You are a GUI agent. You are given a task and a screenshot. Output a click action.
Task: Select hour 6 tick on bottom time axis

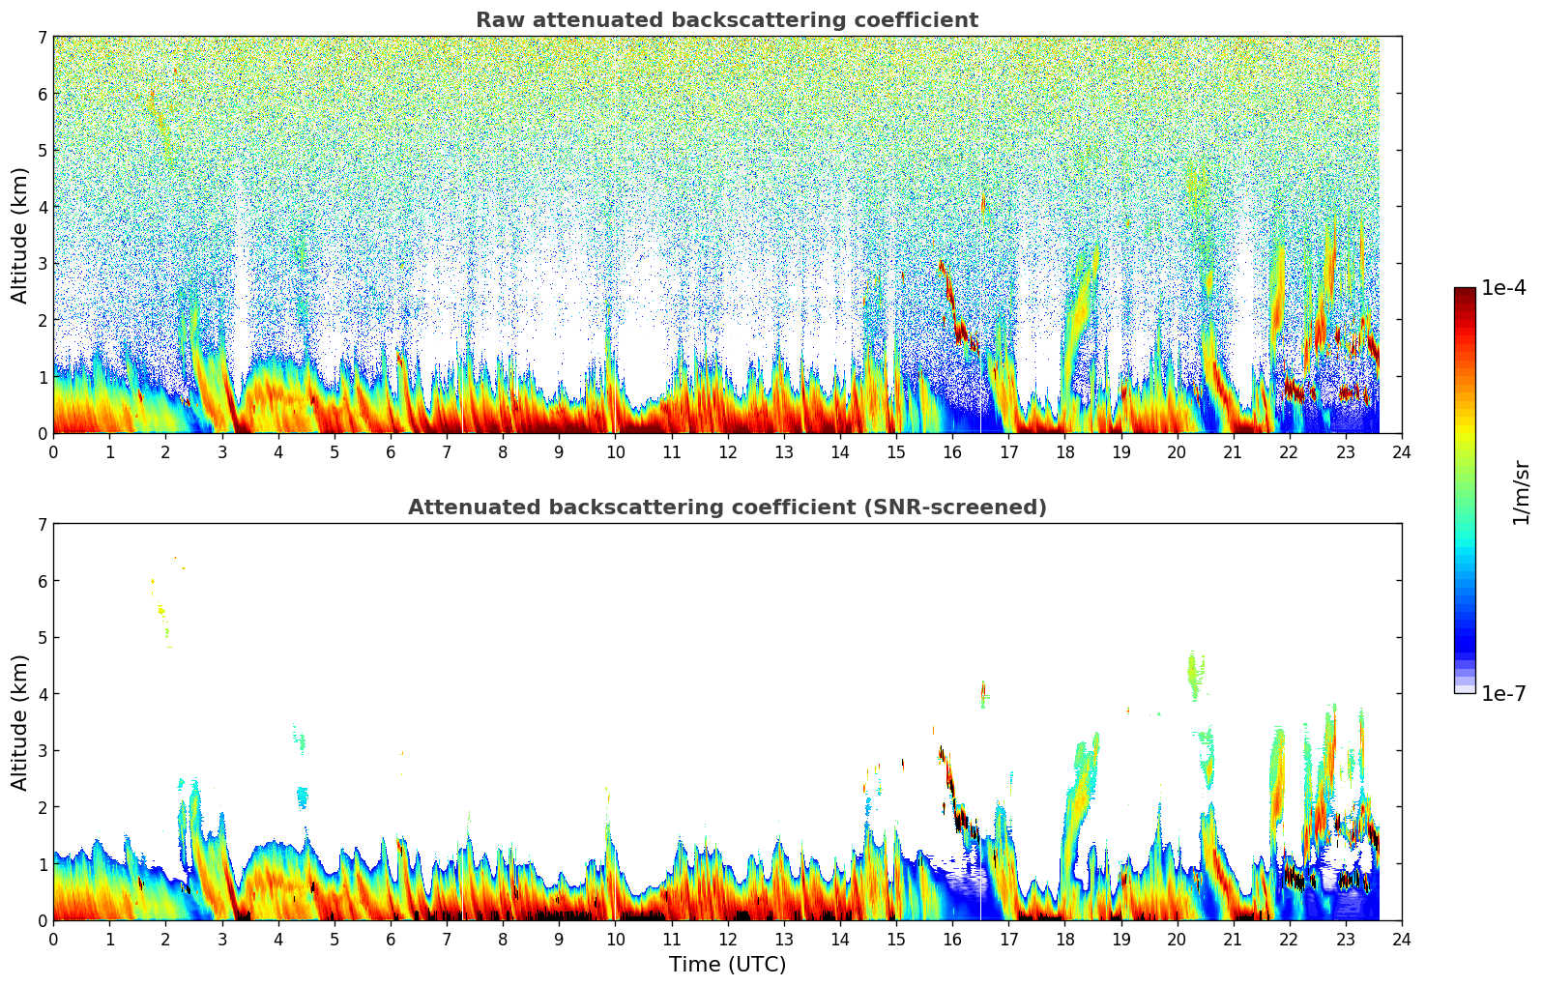pos(391,940)
